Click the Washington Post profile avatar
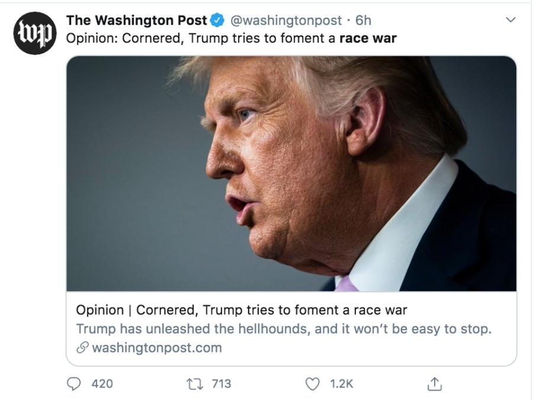Screen dimensions: 533x400 point(34,33)
